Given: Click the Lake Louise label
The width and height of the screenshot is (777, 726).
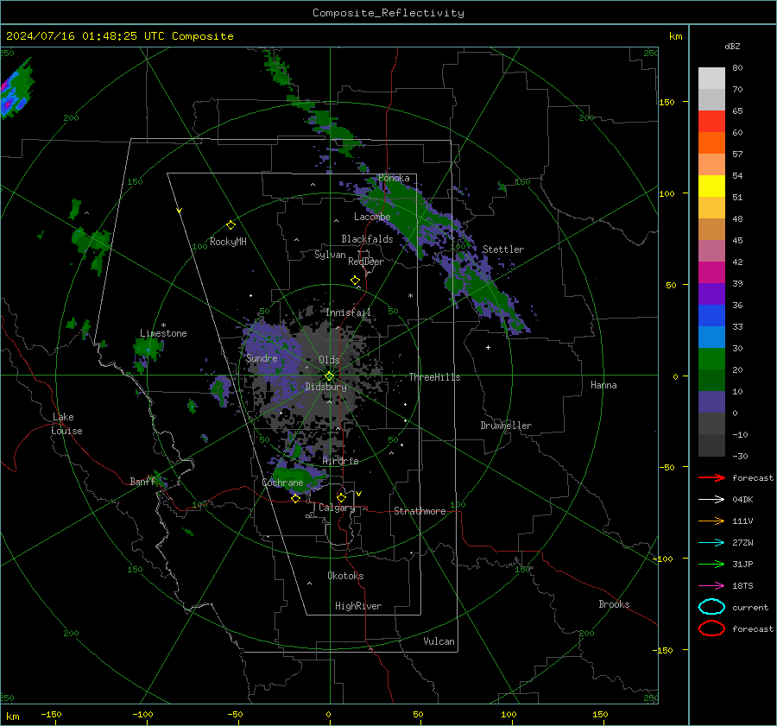Looking at the screenshot, I should coord(66,424).
